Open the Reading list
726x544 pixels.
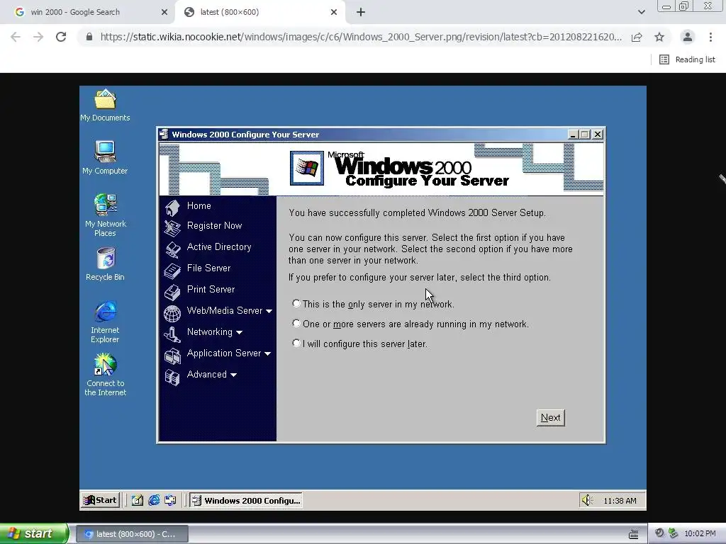(687, 59)
